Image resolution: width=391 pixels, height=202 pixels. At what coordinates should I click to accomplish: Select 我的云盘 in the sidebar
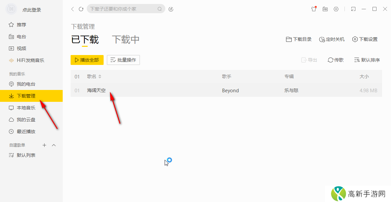click(25, 119)
